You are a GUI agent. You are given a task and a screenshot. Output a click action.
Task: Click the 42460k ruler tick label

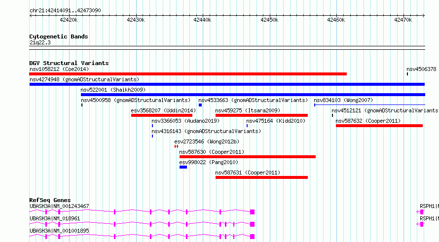[x=336, y=20]
